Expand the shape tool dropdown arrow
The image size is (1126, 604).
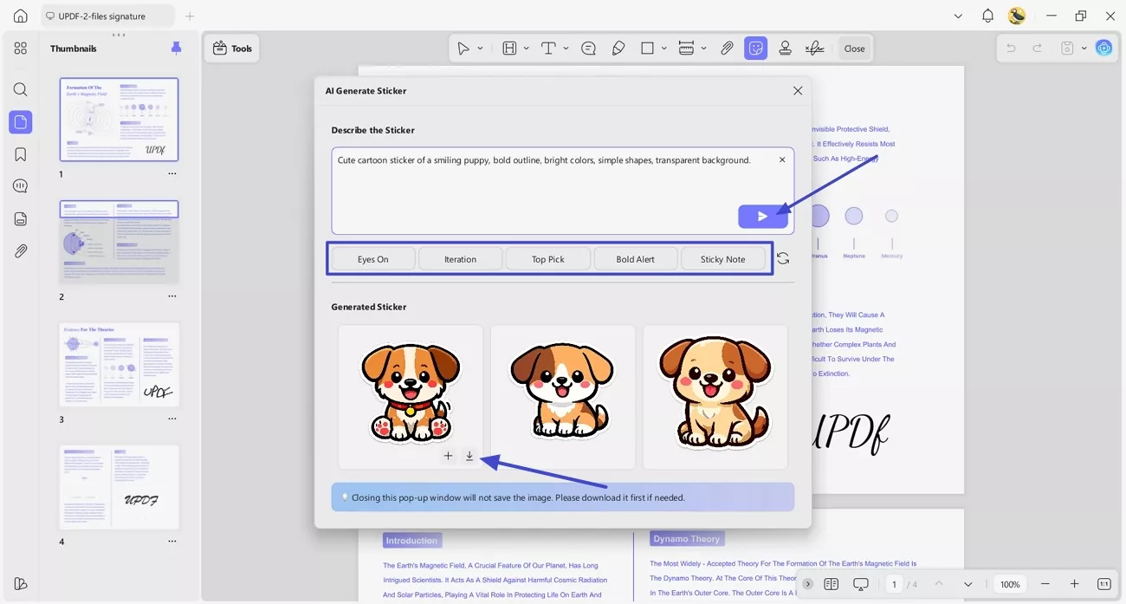pyautogui.click(x=664, y=49)
